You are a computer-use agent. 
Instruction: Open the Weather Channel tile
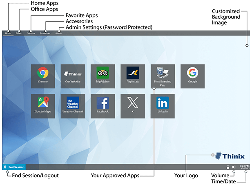73,106
